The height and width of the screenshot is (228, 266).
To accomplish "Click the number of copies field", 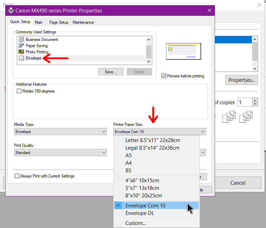I will (x=245, y=102).
